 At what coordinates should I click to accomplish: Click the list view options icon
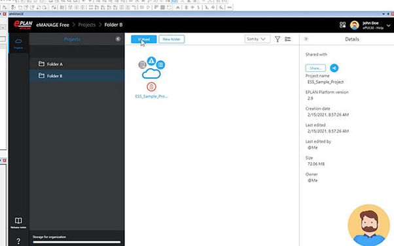click(288, 39)
